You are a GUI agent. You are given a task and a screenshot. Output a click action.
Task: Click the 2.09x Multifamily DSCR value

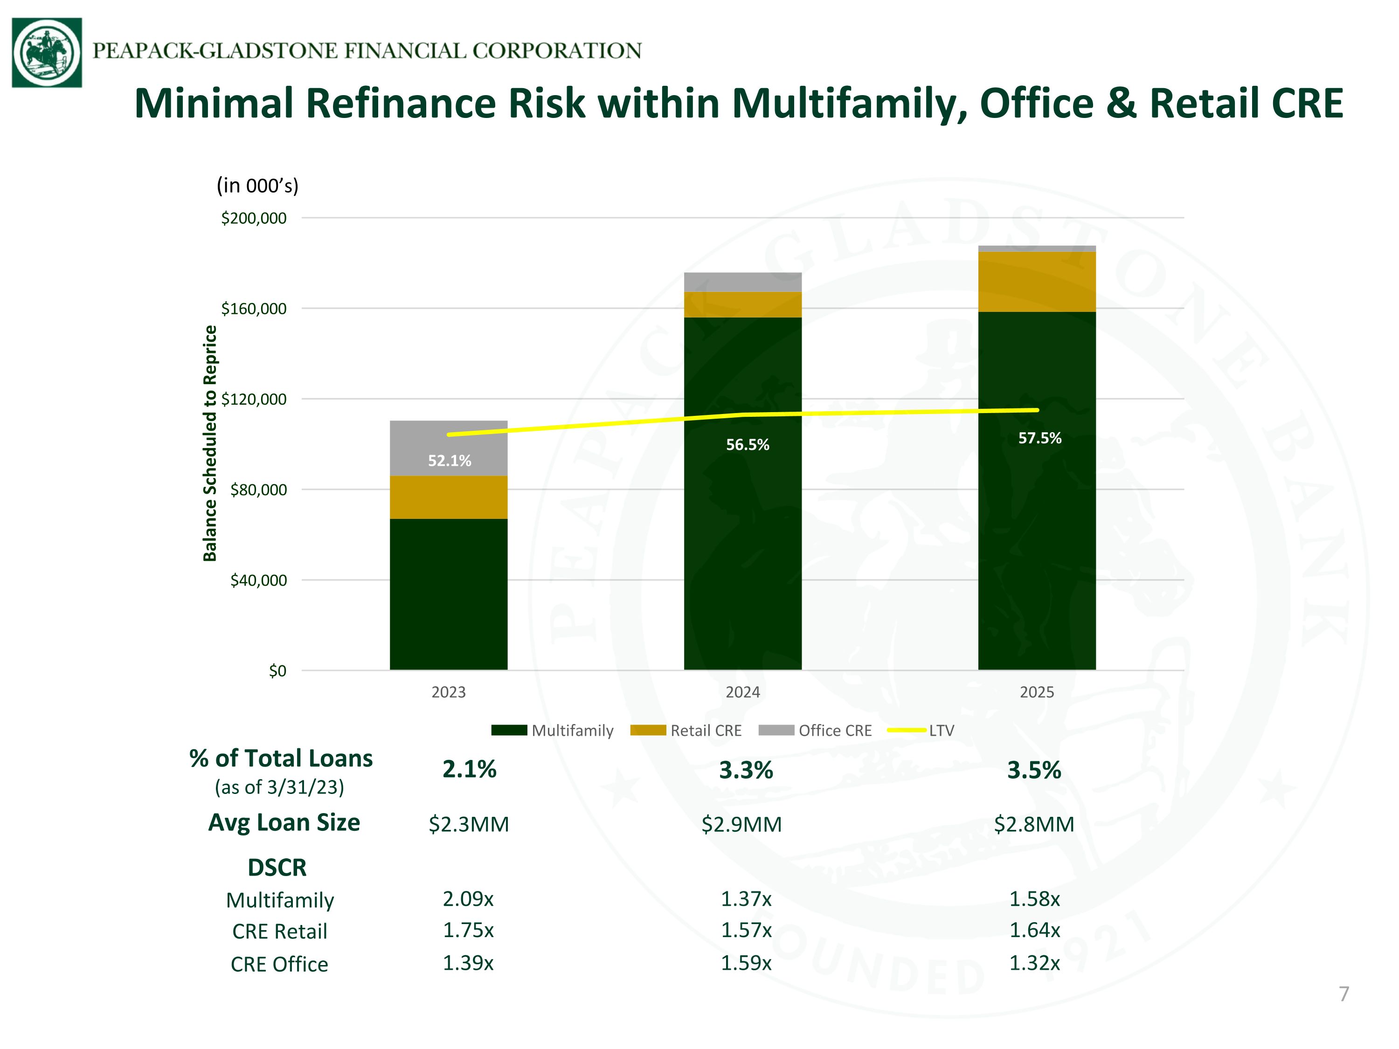[468, 898]
